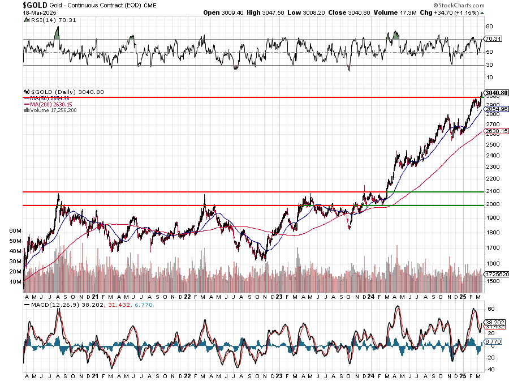The image size is (509, 381).
Task: Click the MACD(12,26,9) indicator label
Action: 56,305
